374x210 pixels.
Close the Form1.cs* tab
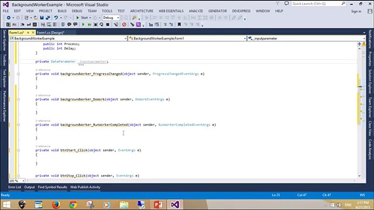(33, 33)
